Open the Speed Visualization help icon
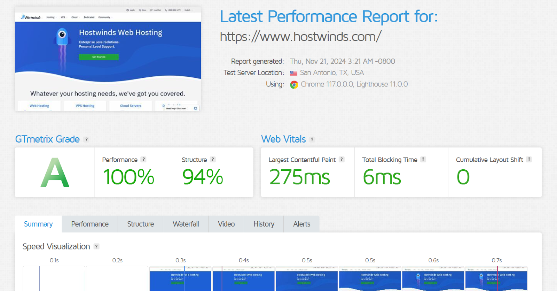 tap(96, 246)
